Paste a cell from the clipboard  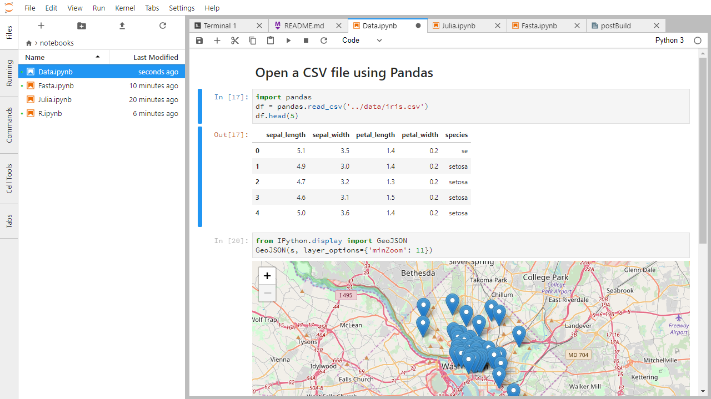pos(270,40)
